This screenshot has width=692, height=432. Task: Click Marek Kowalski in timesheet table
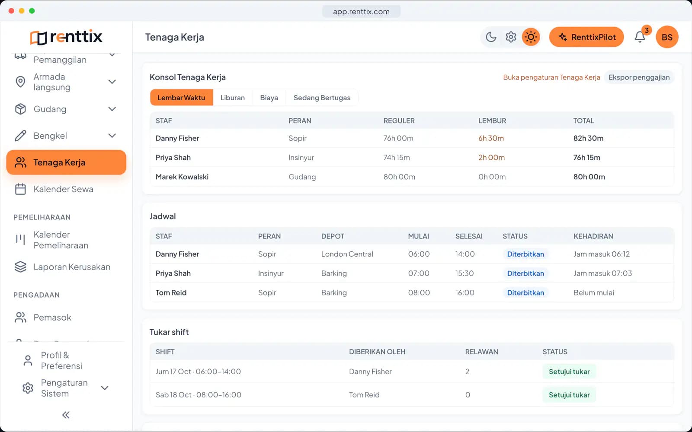click(182, 177)
